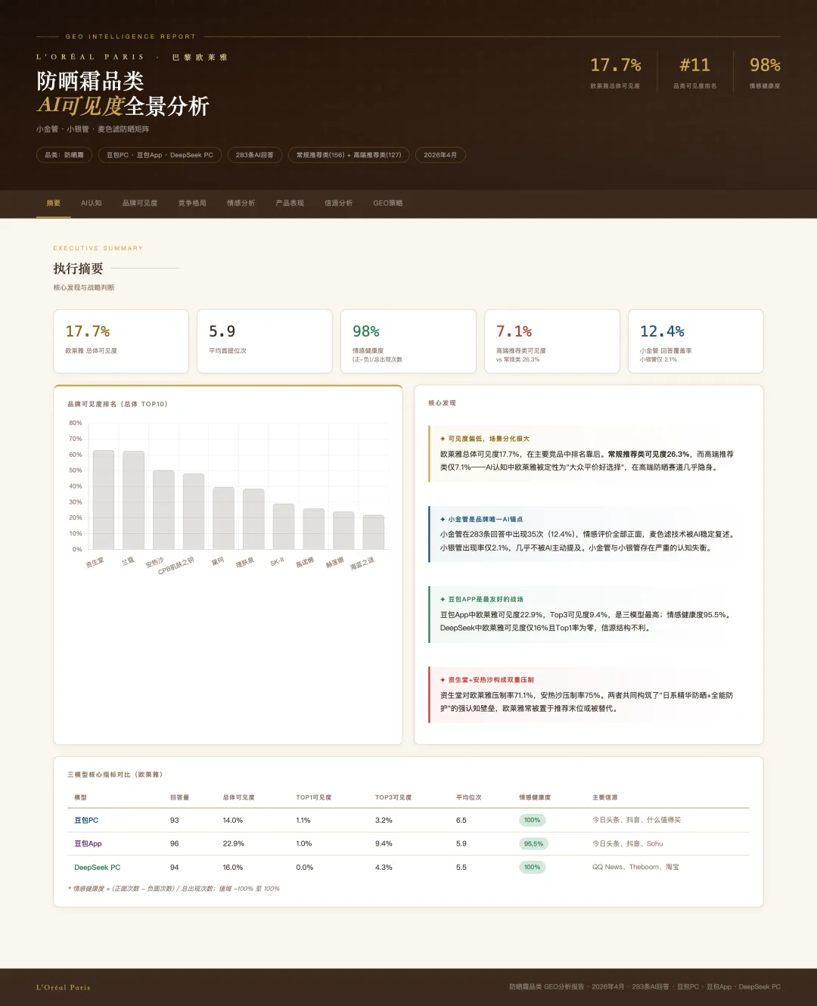Open the 信源分析 tab
817x1006 pixels.
[338, 203]
